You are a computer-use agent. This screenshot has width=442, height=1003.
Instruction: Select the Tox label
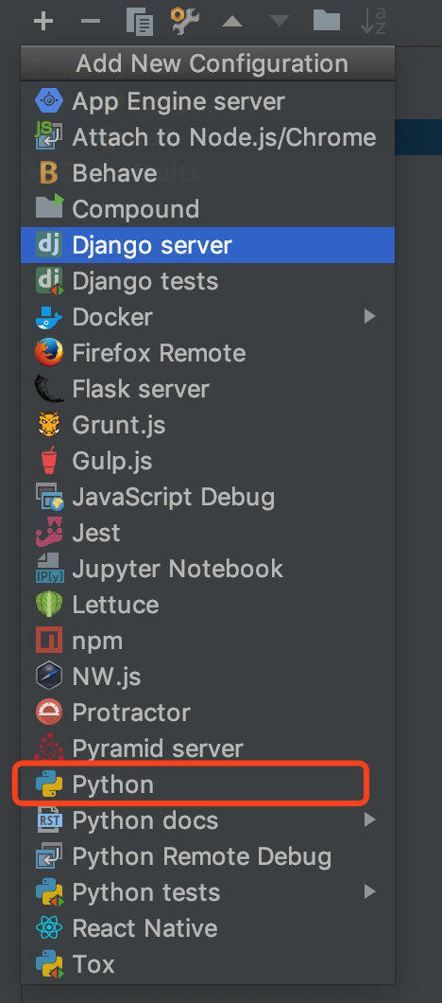click(93, 964)
